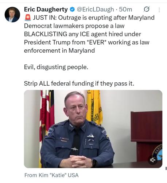Open the Eric Daugherty display name link
The width and height of the screenshot is (167, 183).
(46, 10)
